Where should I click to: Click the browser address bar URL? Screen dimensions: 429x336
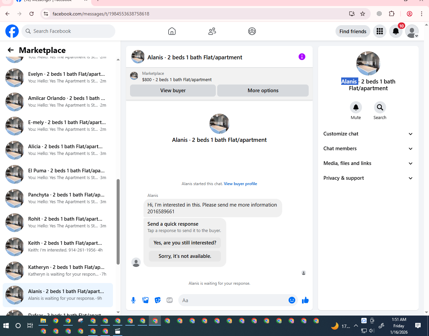point(101,14)
